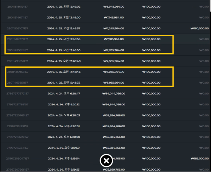211x172 pixels.
Task: Select the timestamp 2024. 4. 25. 오전 12:48:48
Action: [x=64, y=61]
